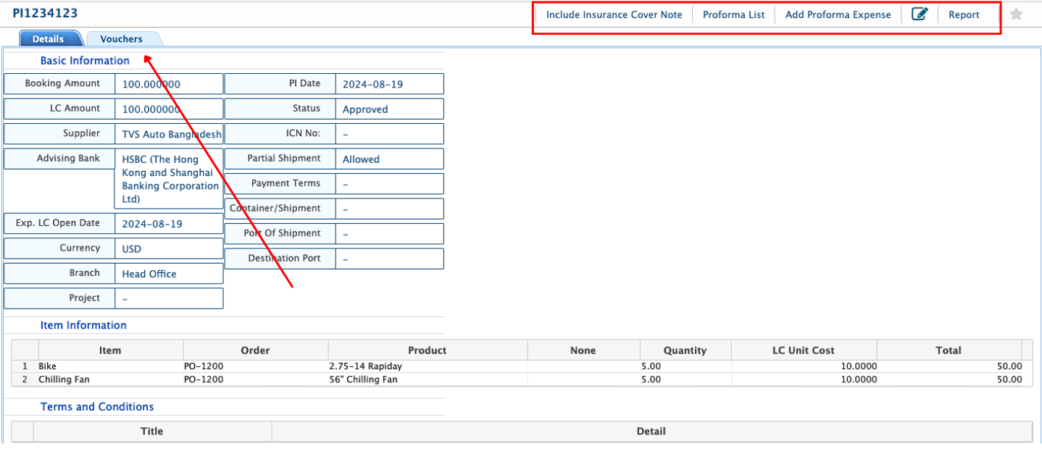Click the Approved status value
This screenshot has height=454, width=1042.
tap(365, 109)
